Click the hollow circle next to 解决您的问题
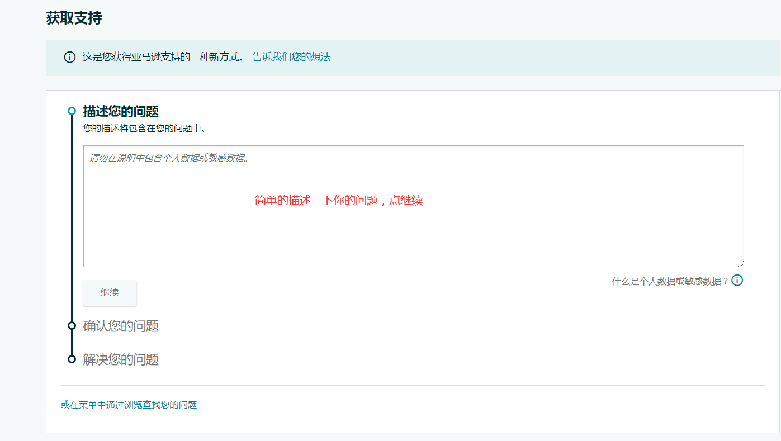The width and height of the screenshot is (781, 441). click(72, 358)
